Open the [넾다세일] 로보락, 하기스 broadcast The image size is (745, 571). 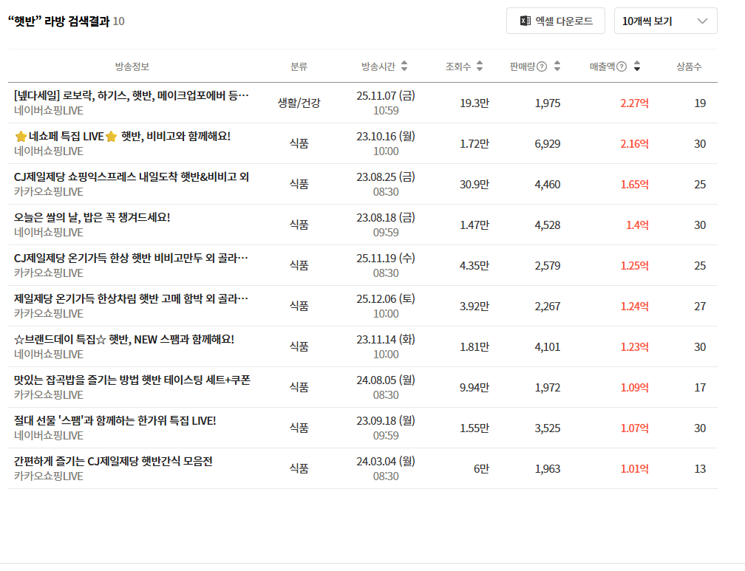pyautogui.click(x=132, y=95)
